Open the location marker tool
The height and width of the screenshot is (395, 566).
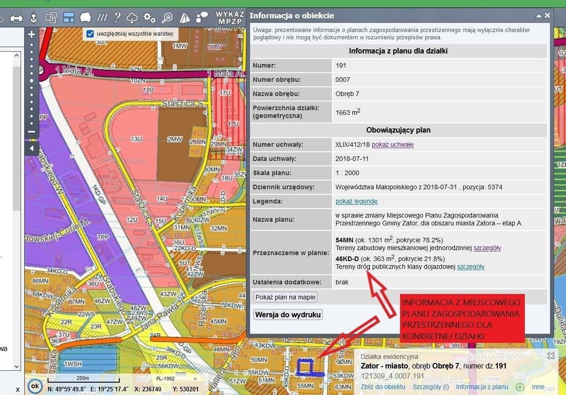tap(34, 17)
